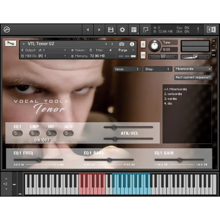The height and width of the screenshot is (220, 220).
Task: Click the Verse value field
Action: 128,69
